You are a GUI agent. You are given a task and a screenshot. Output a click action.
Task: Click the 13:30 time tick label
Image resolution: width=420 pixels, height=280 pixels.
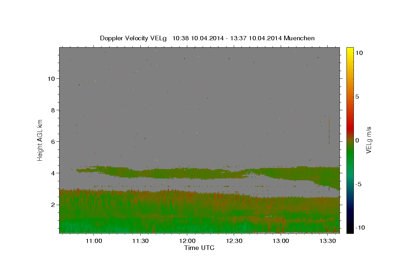coord(327,241)
